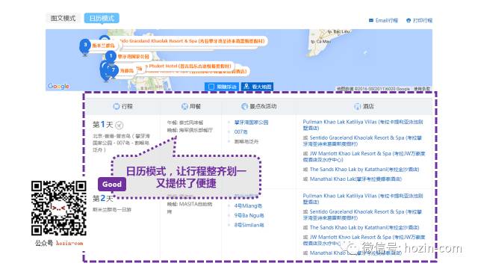Switch to the 图文模式 tab
Image resolution: width=478 pixels, height=269 pixels.
pyautogui.click(x=63, y=18)
